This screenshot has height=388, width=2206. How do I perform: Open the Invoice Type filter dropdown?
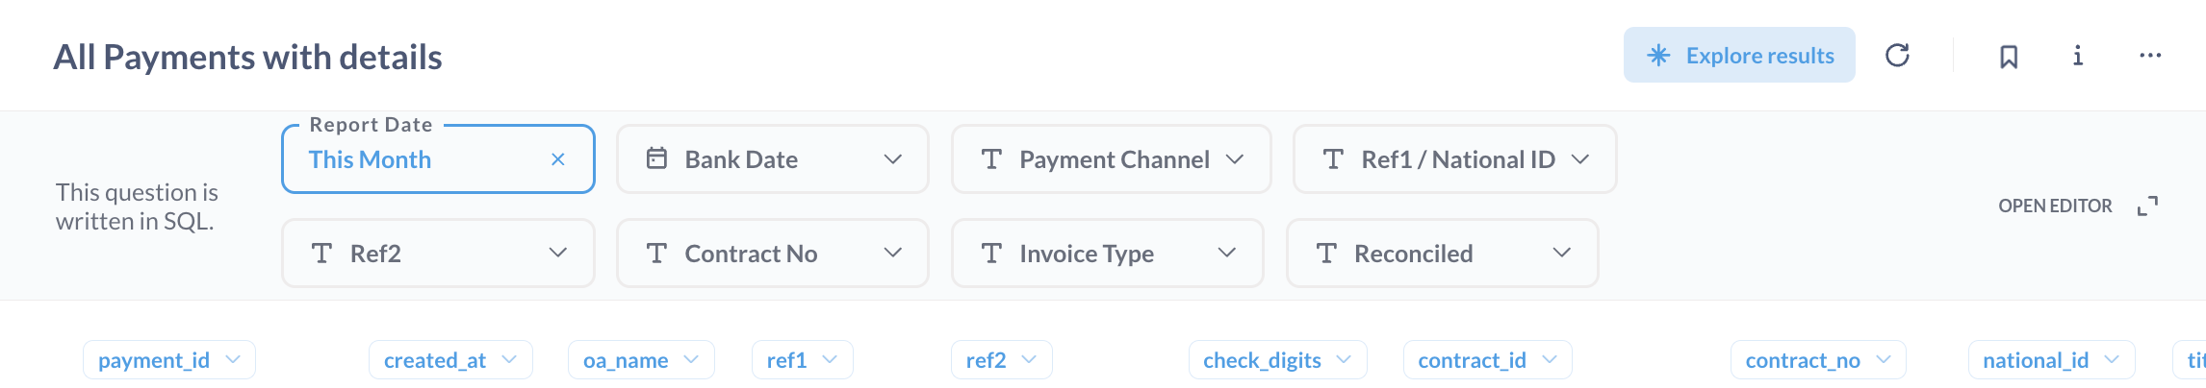(1107, 254)
